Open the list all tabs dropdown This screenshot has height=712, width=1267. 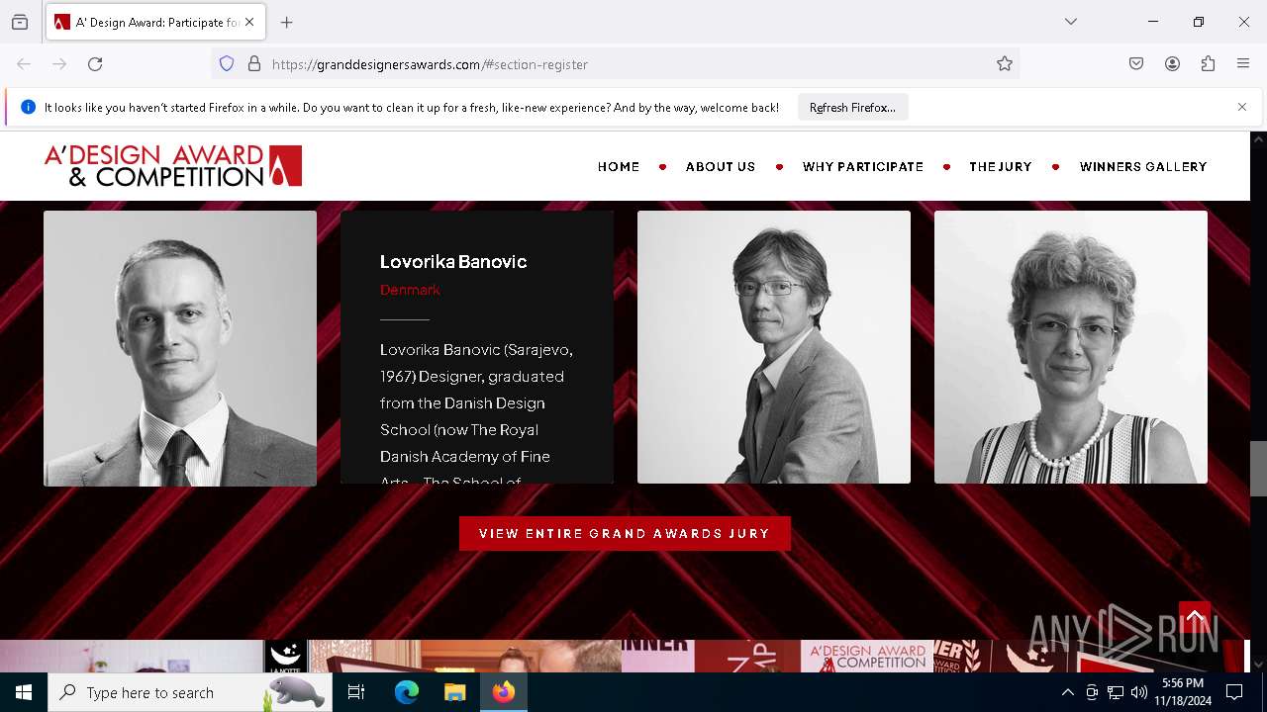coord(1071,22)
